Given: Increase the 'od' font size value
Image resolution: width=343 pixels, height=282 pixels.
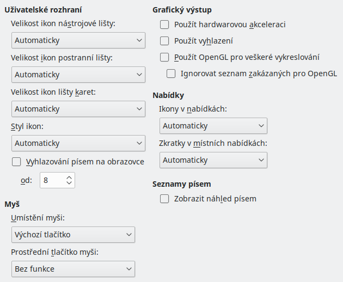Looking at the screenshot, I should tap(69, 177).
